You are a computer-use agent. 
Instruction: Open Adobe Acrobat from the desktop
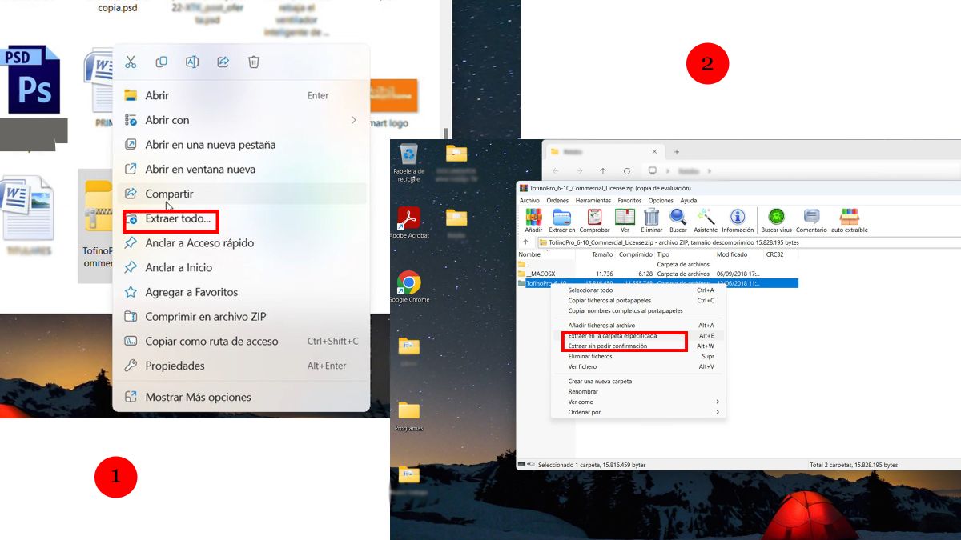(x=409, y=218)
